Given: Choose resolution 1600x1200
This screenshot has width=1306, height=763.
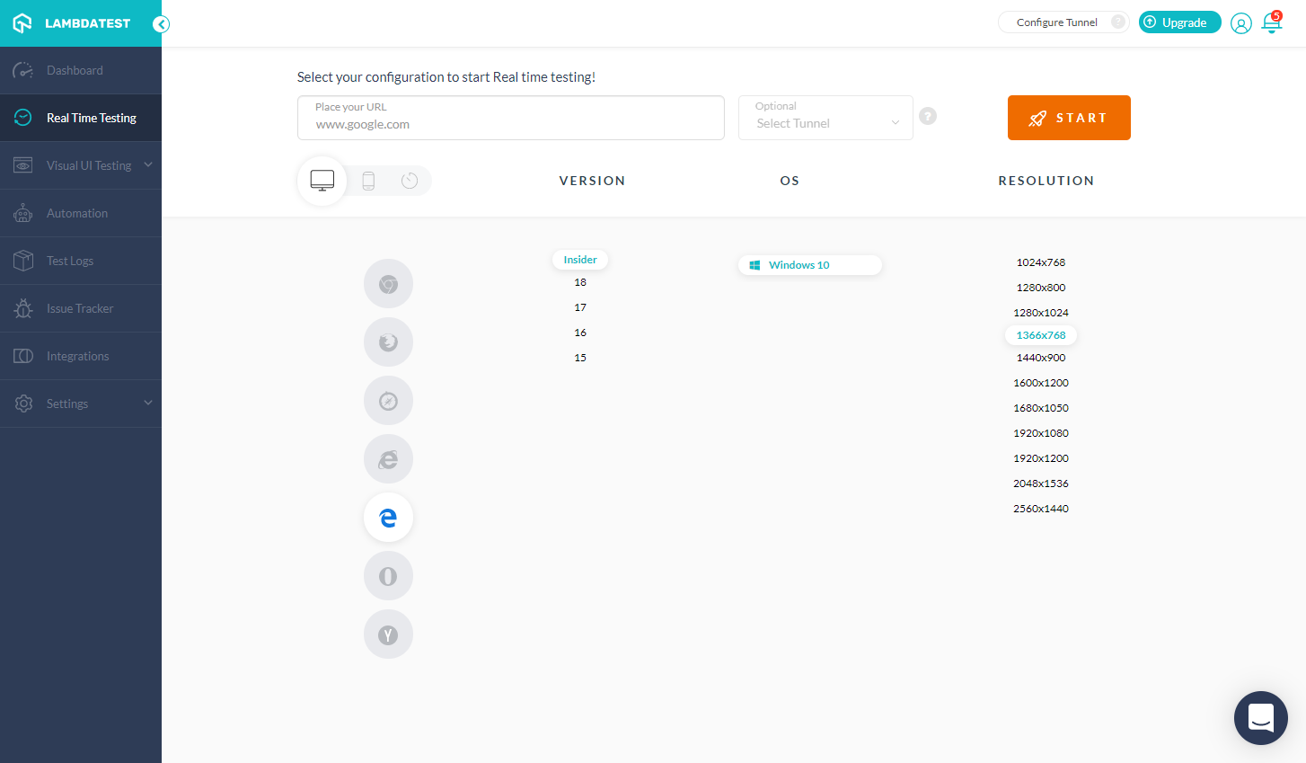Looking at the screenshot, I should click(1041, 383).
